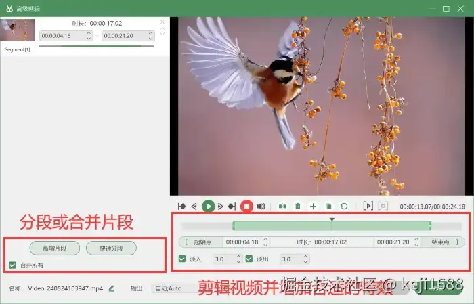Split the segment at the playhead
474x304 pixels.
point(282,207)
